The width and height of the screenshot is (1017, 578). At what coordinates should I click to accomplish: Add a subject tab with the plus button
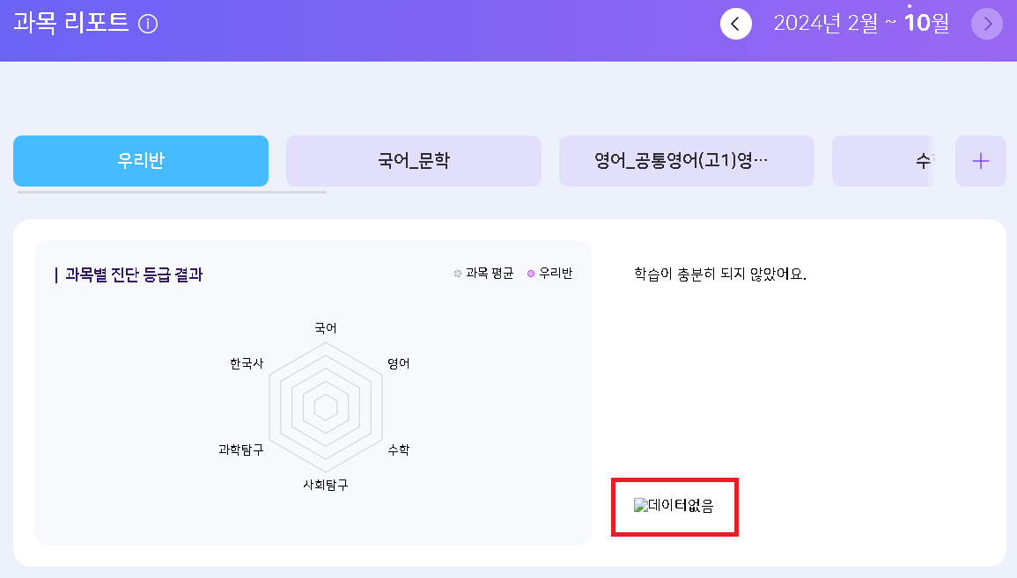pos(980,161)
